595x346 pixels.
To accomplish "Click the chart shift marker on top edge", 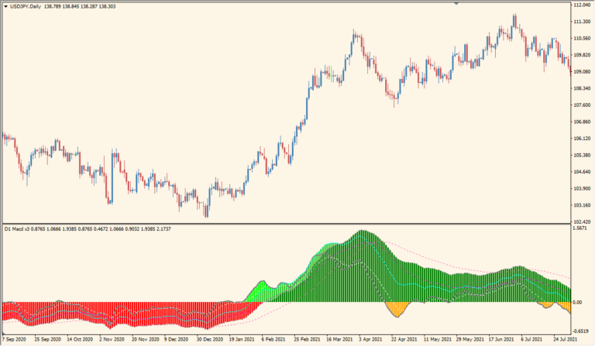I will (456, 3).
